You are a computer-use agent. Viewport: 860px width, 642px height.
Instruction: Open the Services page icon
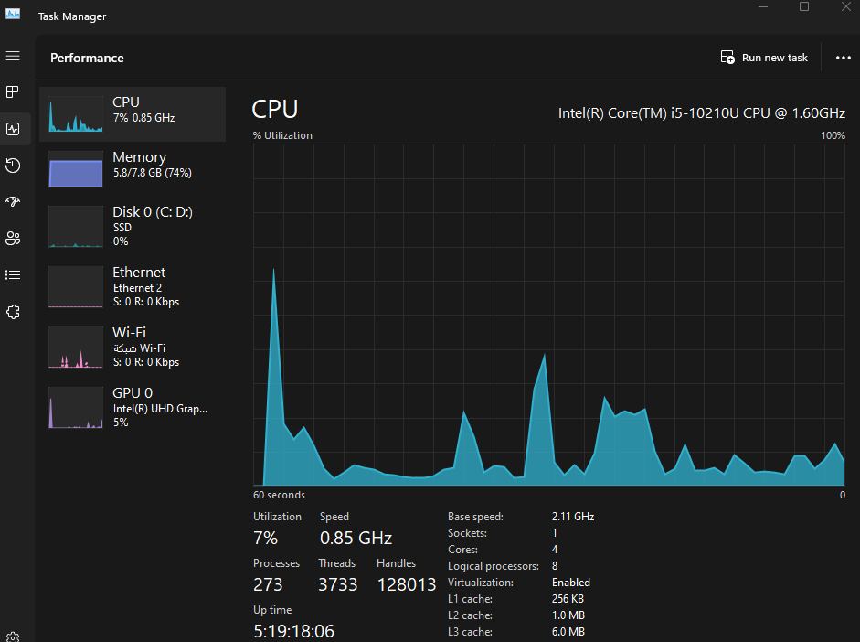click(x=13, y=312)
